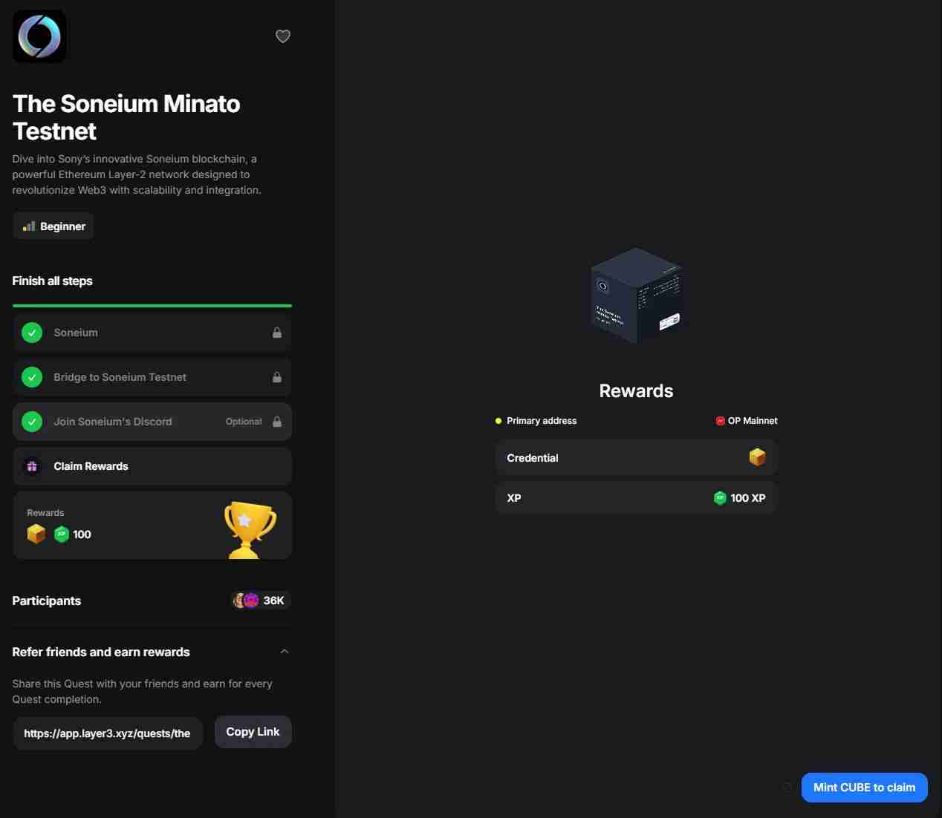Favorite the quest with the heart icon

283,36
